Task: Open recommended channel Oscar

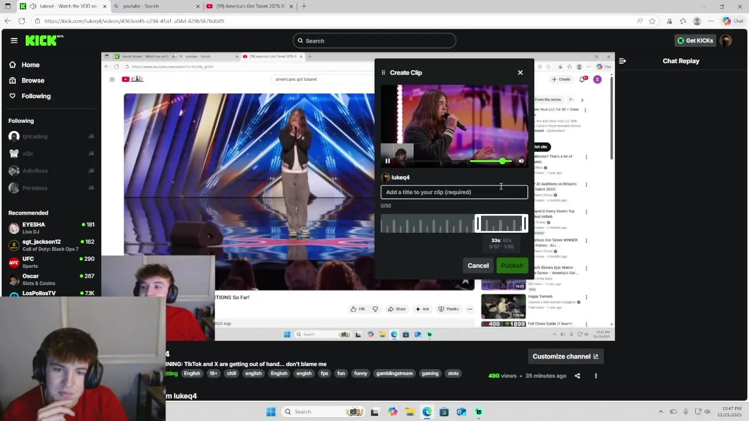Action: [51, 279]
